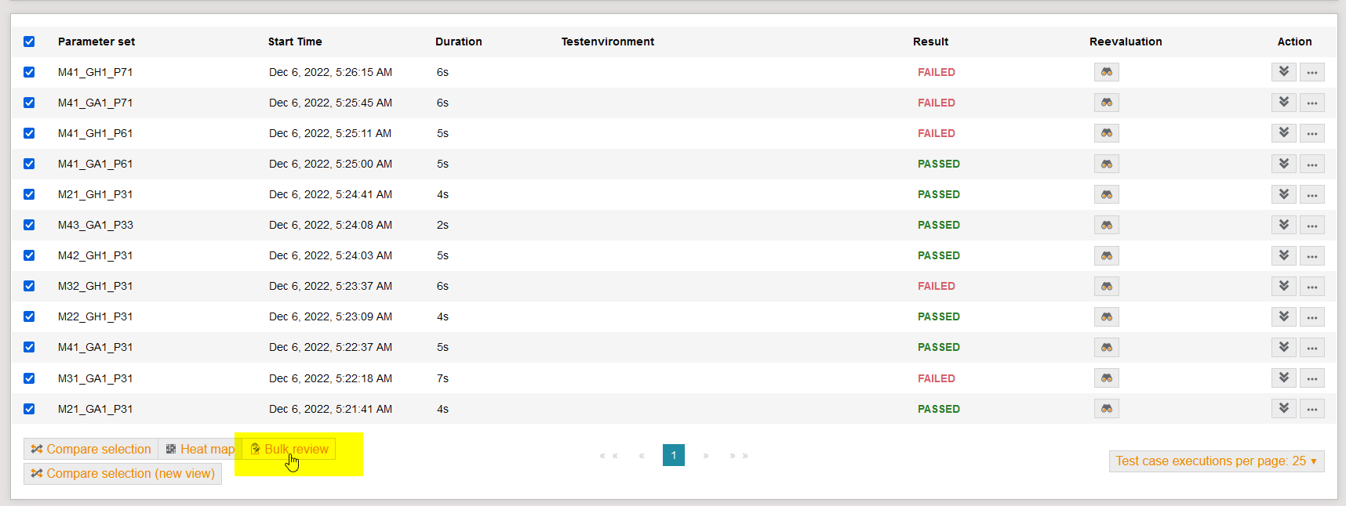Expand the M31_GA1_P31 row with double chevron

coord(1283,378)
